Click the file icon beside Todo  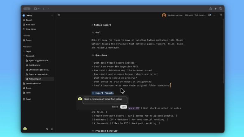pyautogui.click(x=24, y=92)
